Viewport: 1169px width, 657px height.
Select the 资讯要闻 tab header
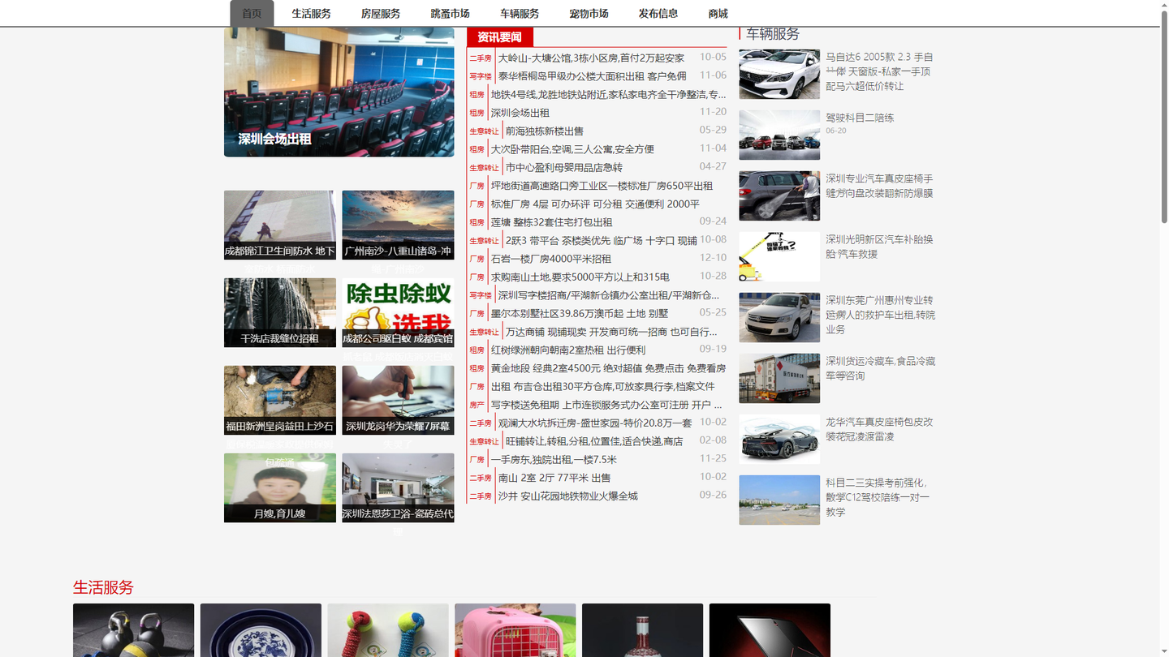pyautogui.click(x=500, y=36)
